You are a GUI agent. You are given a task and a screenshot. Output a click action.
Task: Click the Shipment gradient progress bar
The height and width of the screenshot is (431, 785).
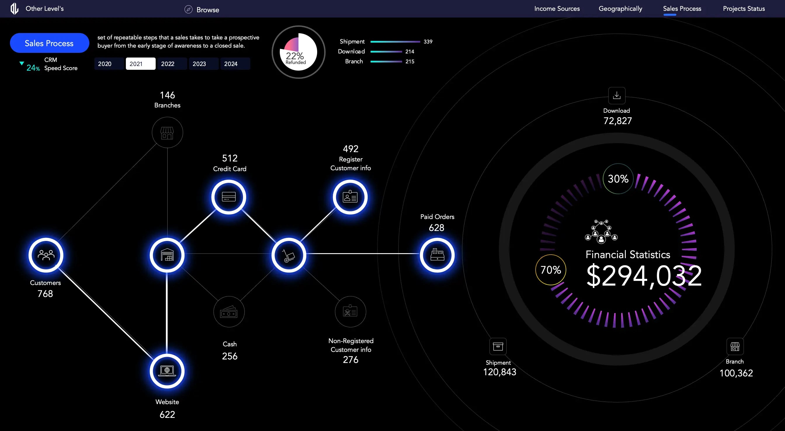pos(395,42)
